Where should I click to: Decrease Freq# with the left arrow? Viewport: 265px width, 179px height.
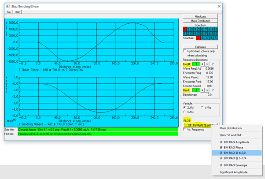pos(206,64)
